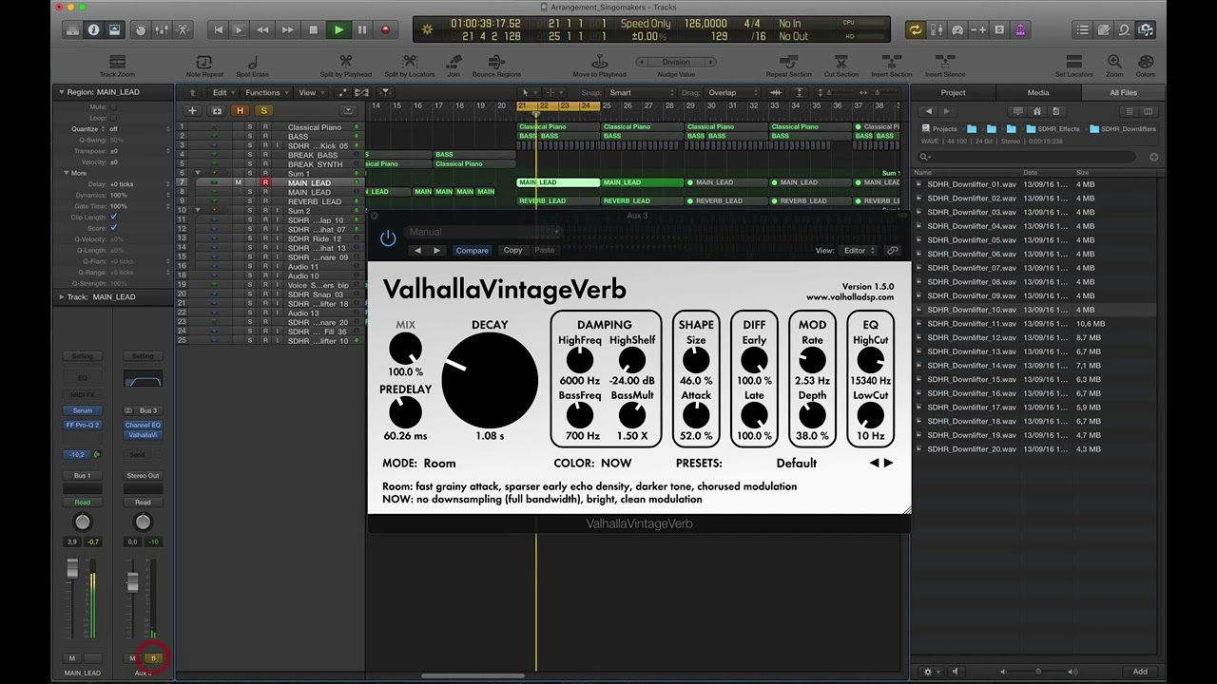Screen dimensions: 1217x684
Task: Open the Colors palette icon
Action: 1146,63
